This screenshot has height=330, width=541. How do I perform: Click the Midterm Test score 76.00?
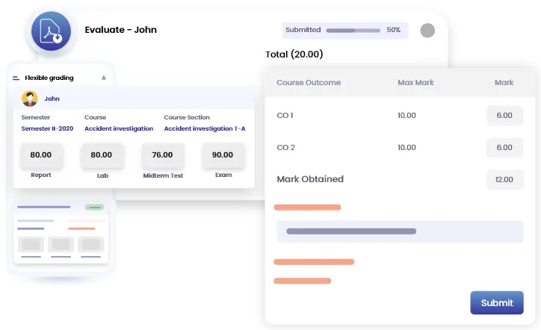tap(162, 155)
